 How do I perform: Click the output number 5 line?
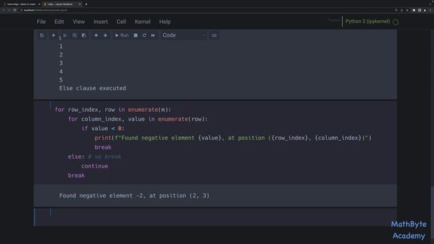tap(61, 80)
